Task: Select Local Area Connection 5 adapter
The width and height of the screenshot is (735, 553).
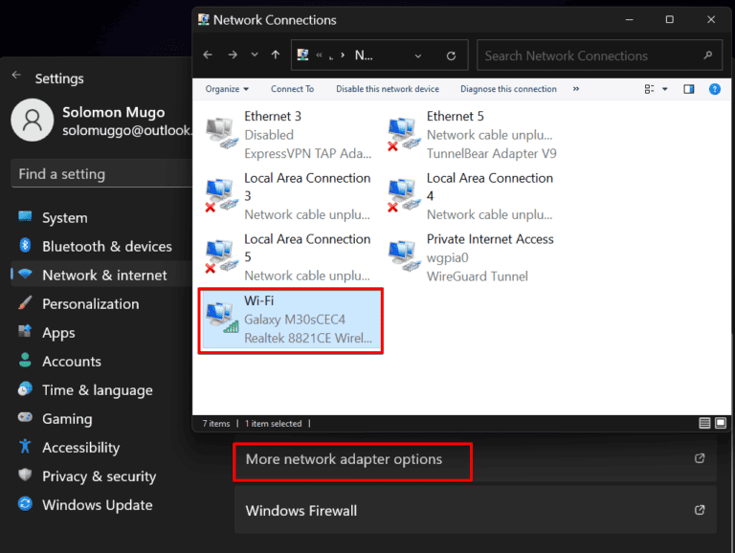Action: point(289,256)
